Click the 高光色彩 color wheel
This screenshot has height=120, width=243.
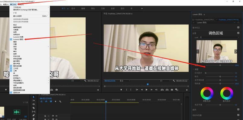[227, 93]
